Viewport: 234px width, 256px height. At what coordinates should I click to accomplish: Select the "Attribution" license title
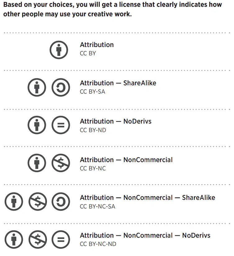97,45
